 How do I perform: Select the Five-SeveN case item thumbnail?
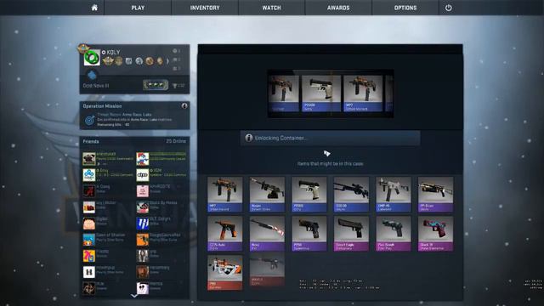[x=394, y=234]
